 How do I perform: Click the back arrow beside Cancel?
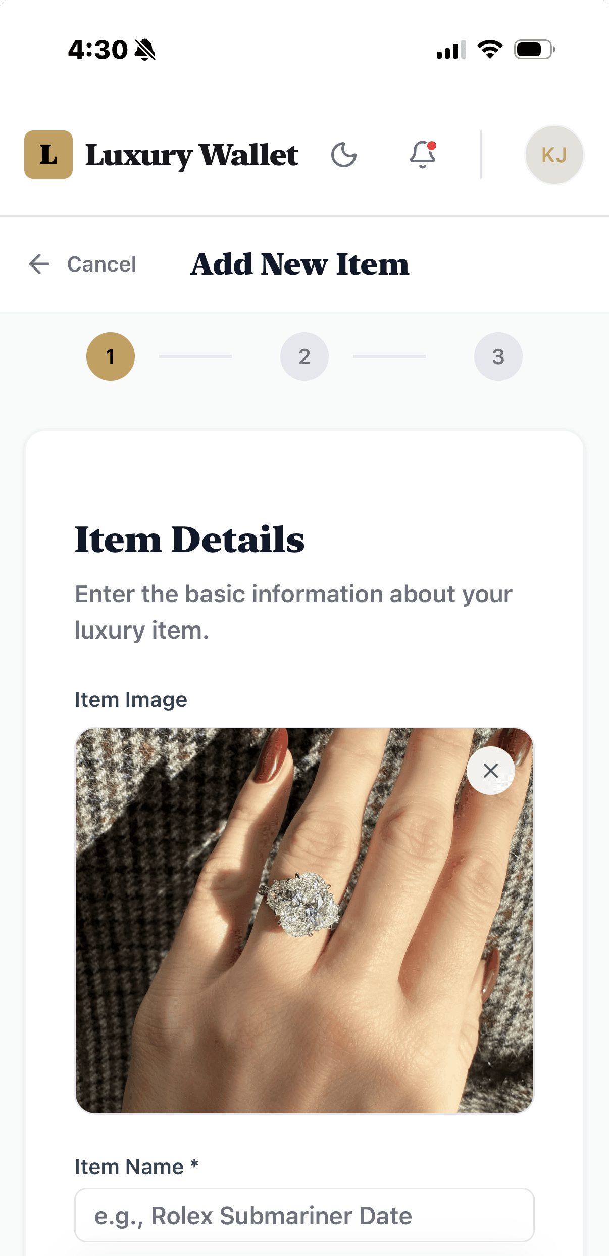39,264
